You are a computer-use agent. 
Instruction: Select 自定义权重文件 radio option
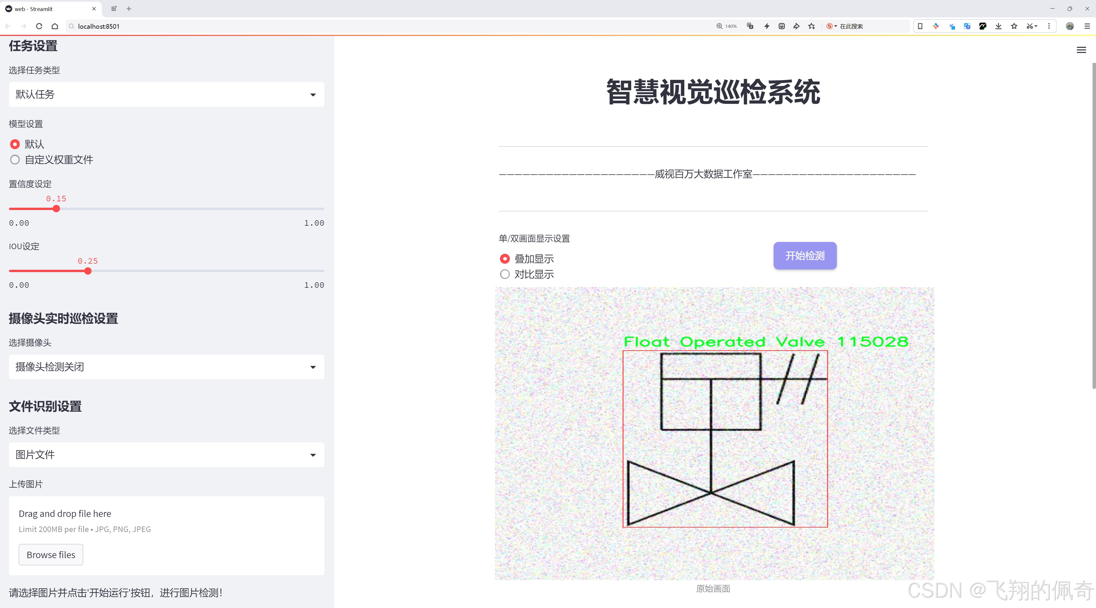click(15, 160)
